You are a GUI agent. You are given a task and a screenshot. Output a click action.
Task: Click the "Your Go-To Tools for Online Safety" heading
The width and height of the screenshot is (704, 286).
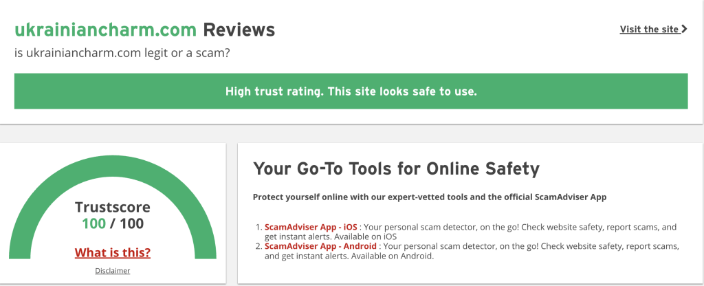coord(396,168)
